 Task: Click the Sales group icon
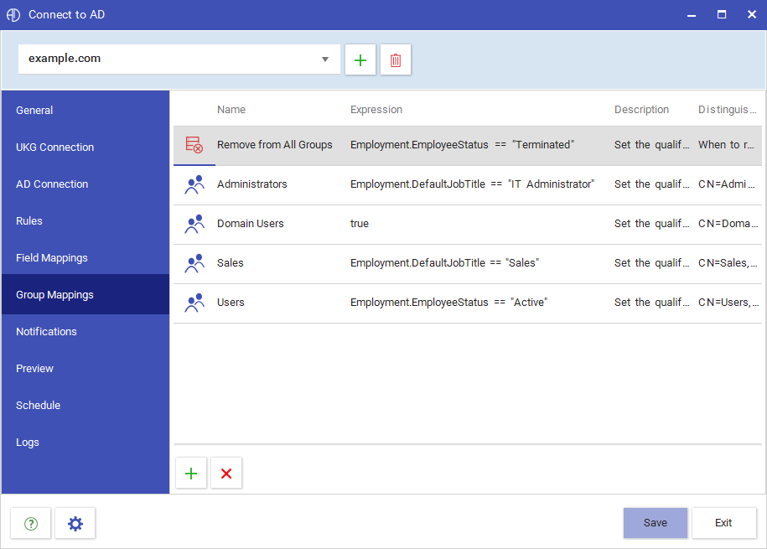[x=194, y=263]
